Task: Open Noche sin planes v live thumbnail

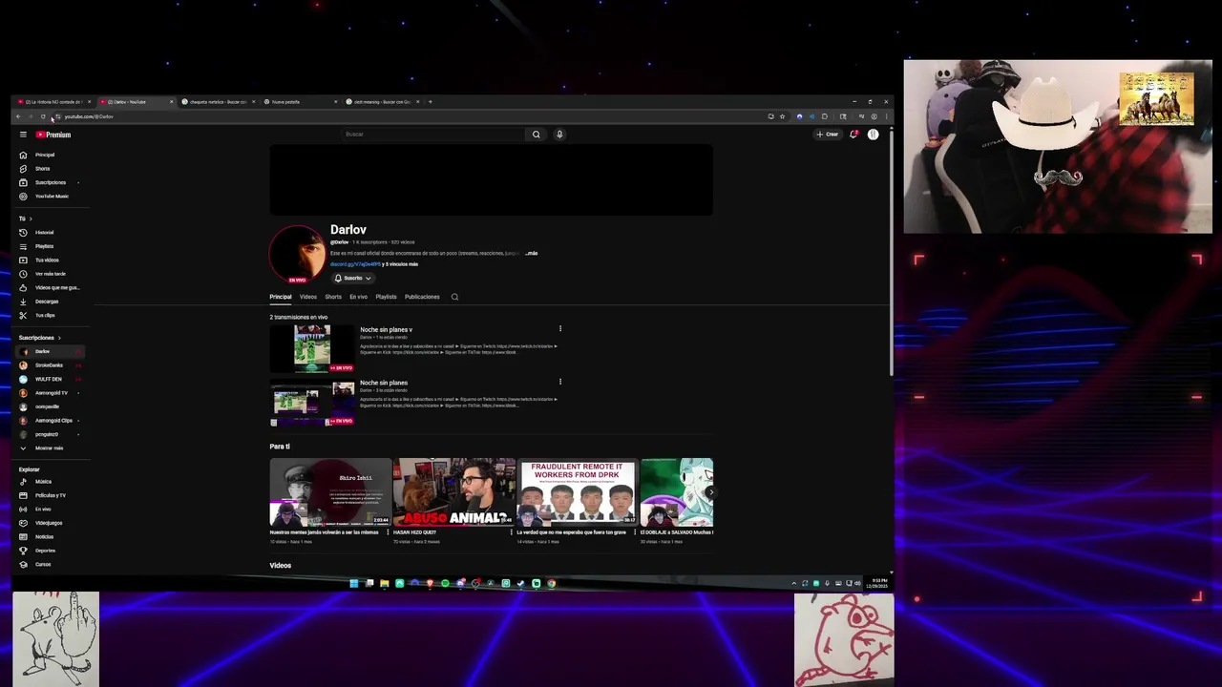Action: (312, 348)
